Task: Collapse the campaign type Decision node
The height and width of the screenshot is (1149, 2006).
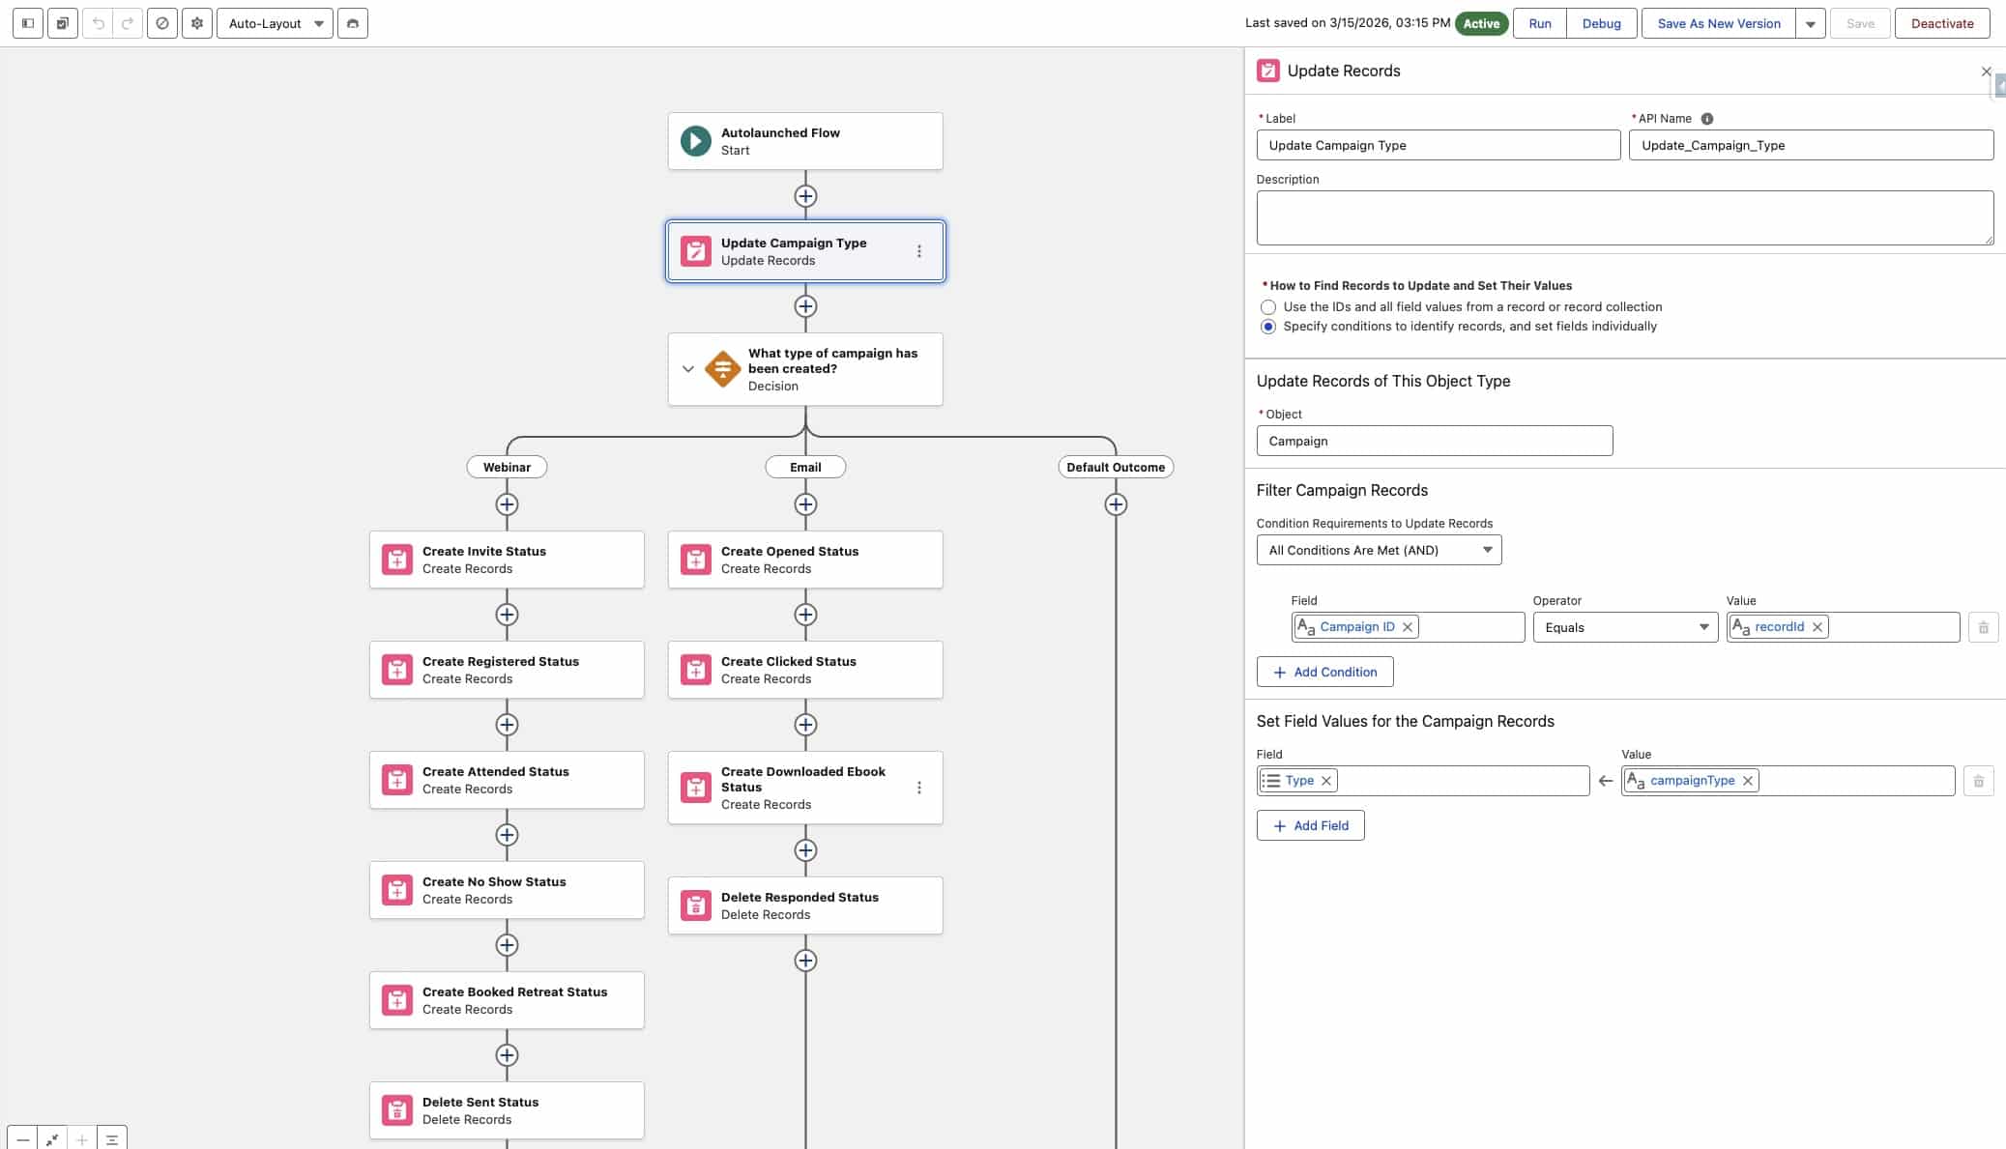Action: 688,369
